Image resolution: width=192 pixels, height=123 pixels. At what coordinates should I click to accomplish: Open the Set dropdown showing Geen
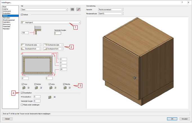coord(44,10)
